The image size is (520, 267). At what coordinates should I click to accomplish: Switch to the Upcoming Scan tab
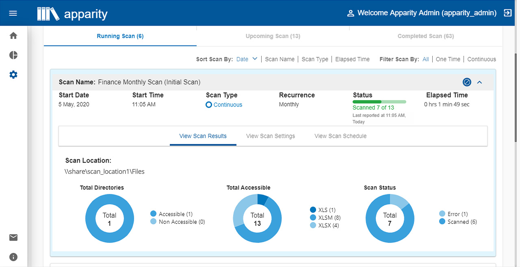pyautogui.click(x=273, y=36)
